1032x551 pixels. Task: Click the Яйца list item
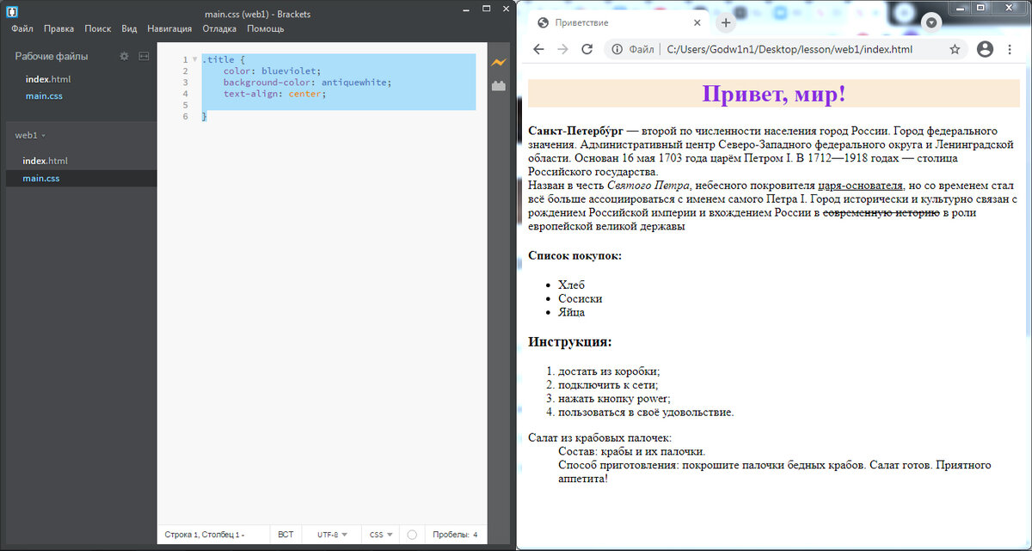(x=572, y=312)
